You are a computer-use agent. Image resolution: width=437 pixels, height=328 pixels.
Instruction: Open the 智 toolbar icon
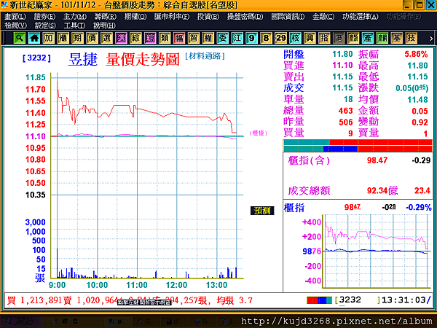194,38
